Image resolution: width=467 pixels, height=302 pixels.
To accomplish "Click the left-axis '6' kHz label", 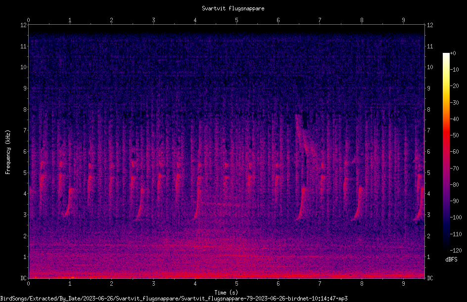I will pos(25,151).
